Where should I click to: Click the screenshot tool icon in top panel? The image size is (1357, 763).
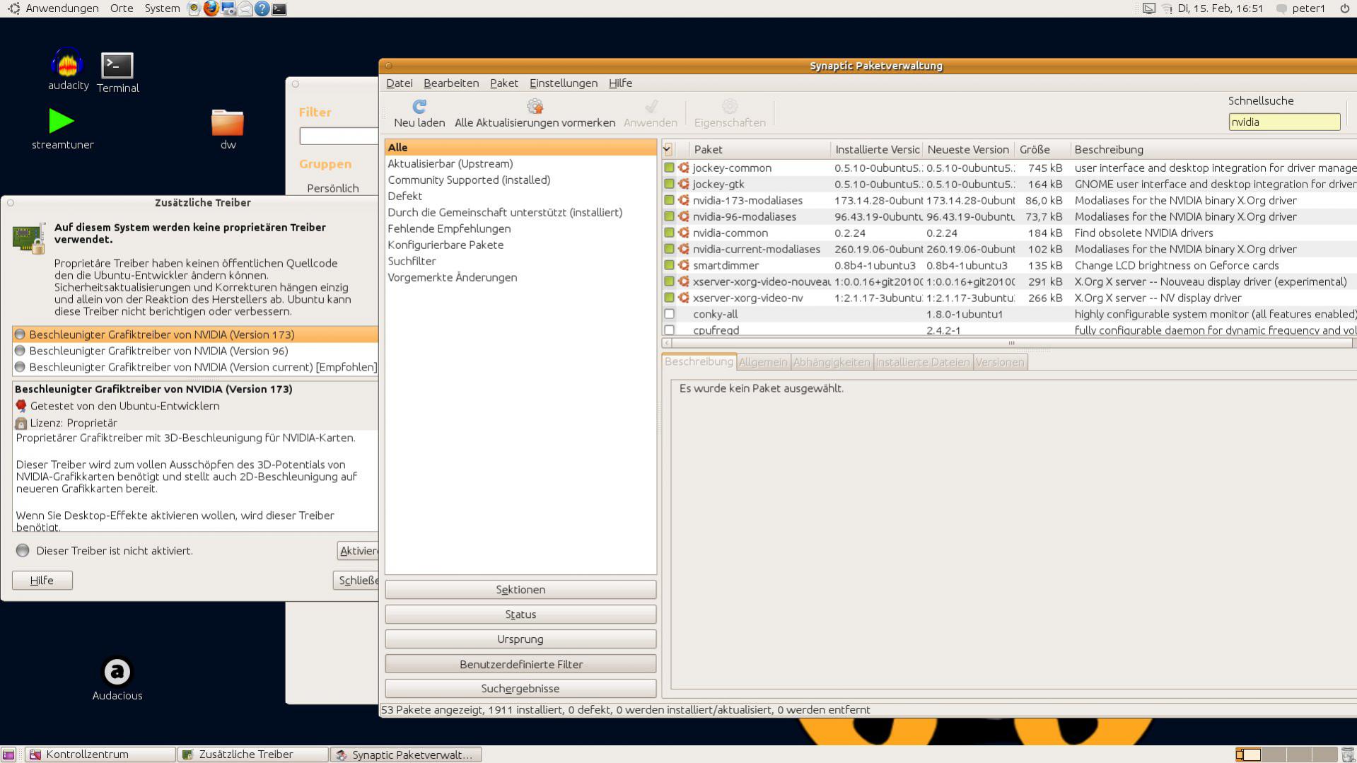228,8
